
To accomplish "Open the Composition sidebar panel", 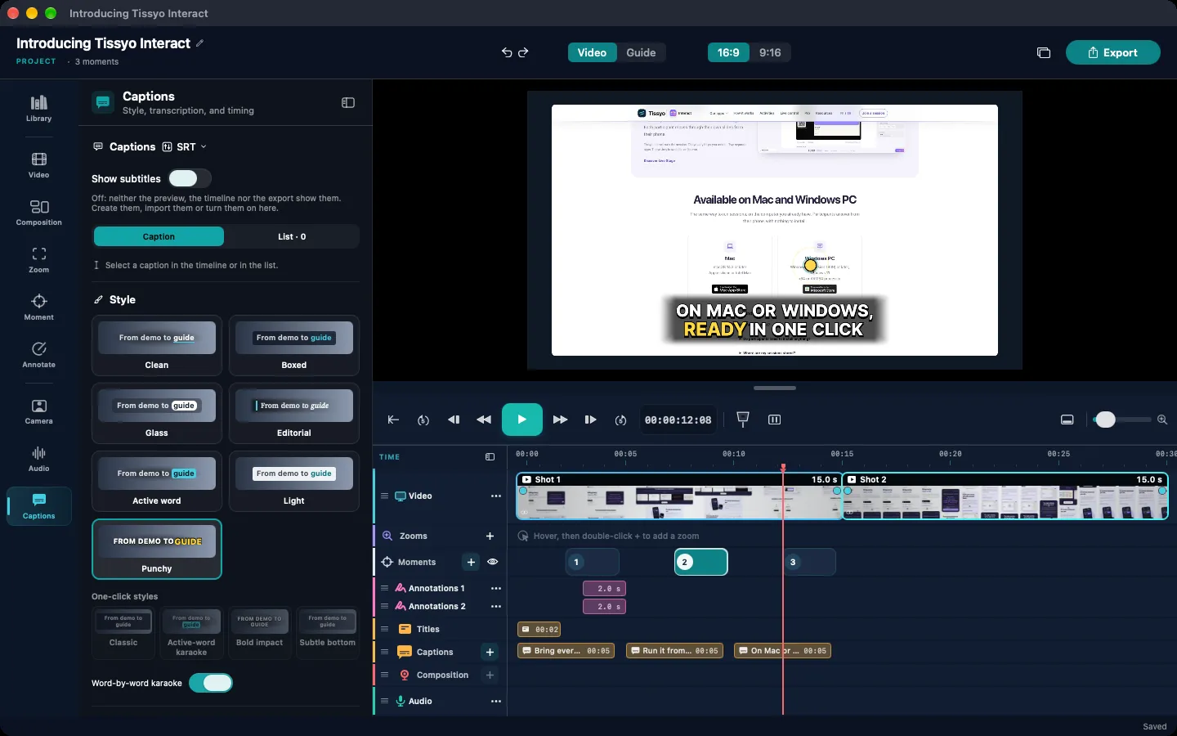I will pyautogui.click(x=38, y=213).
